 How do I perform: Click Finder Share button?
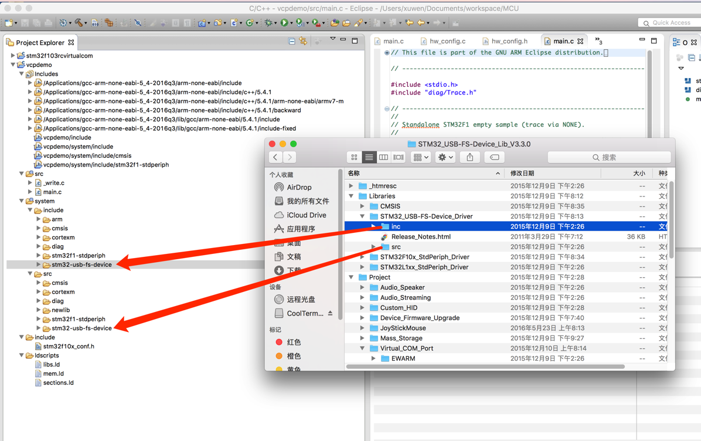[x=470, y=157]
